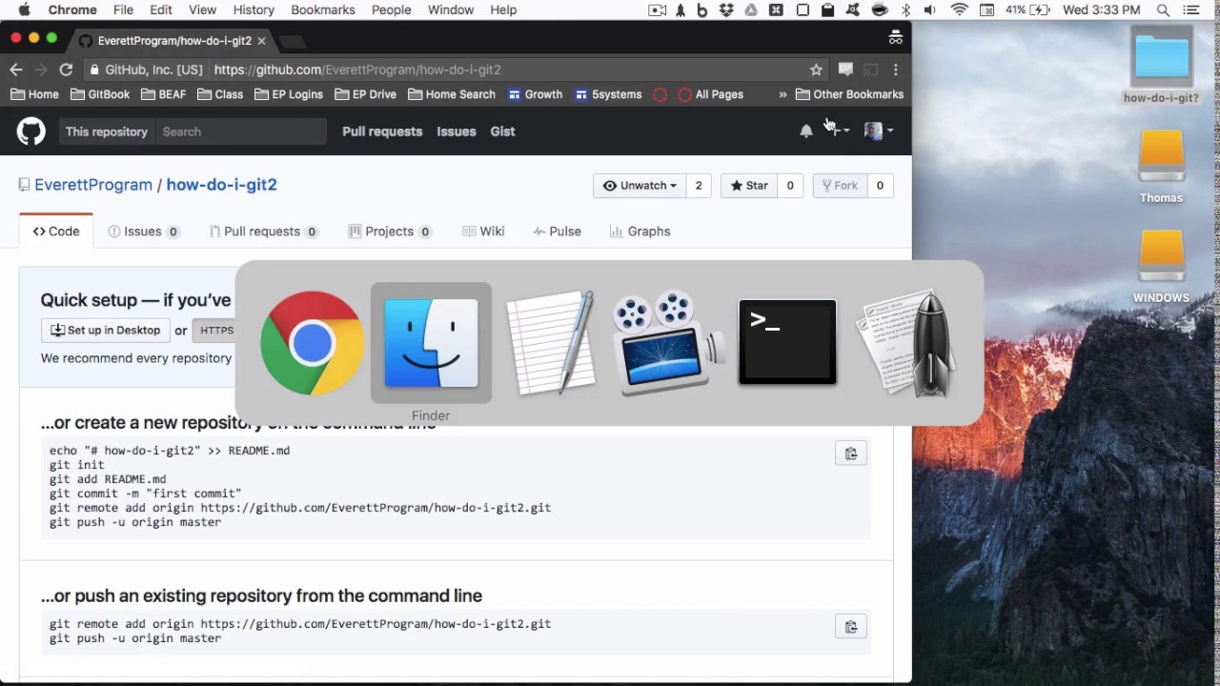Select the rocket documents app in switcher

pos(906,343)
